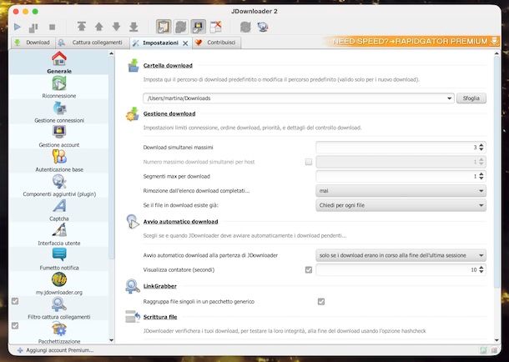The image size is (509, 362).
Task: Click LinkGrabber section heading
Action: click(x=159, y=286)
